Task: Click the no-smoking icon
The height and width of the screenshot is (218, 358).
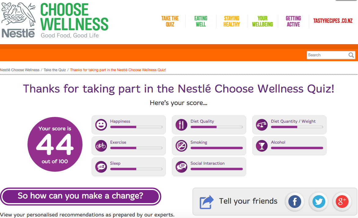Action: tap(181, 146)
